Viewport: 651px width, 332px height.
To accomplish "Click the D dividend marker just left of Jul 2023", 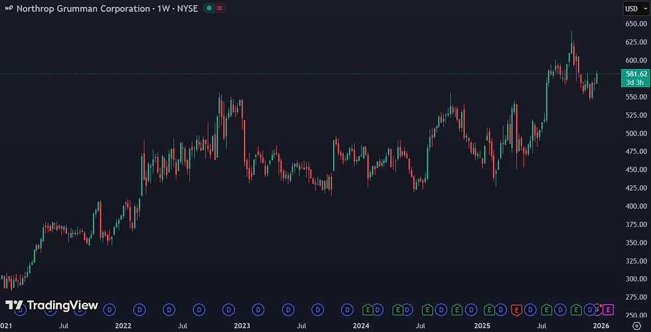I will point(288,309).
